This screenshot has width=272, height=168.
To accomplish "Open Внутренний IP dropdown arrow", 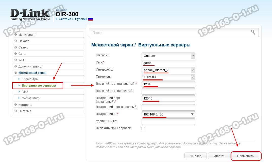I will click(192, 114).
